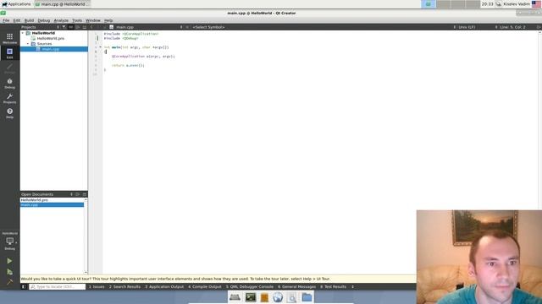
Task: Open the Issues output pane
Action: [x=97, y=287]
